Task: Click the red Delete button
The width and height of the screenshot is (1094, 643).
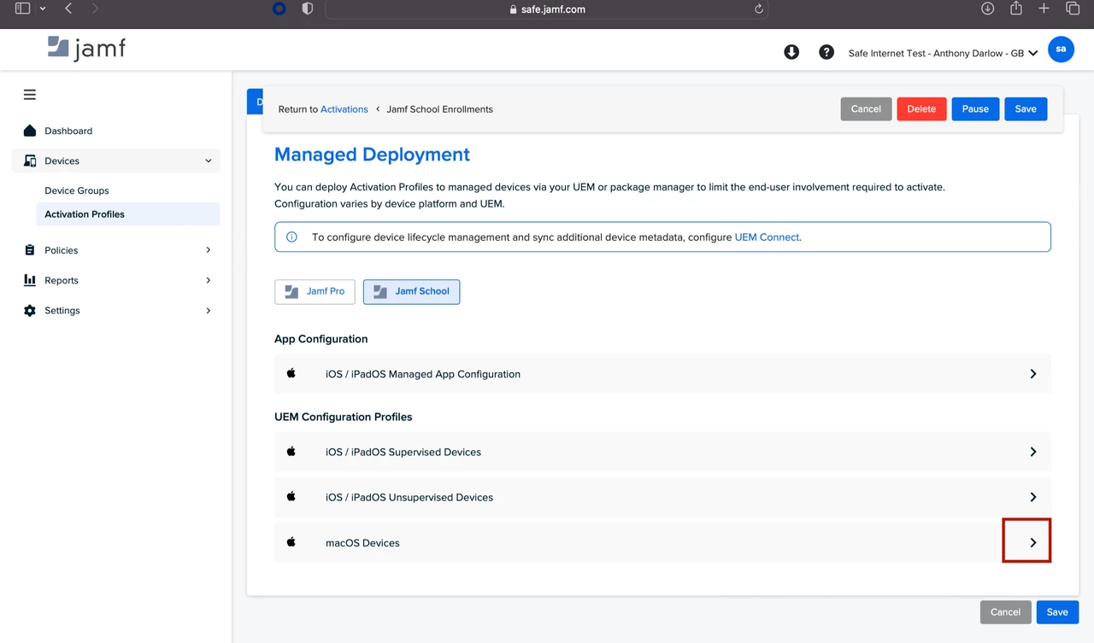Action: [921, 108]
